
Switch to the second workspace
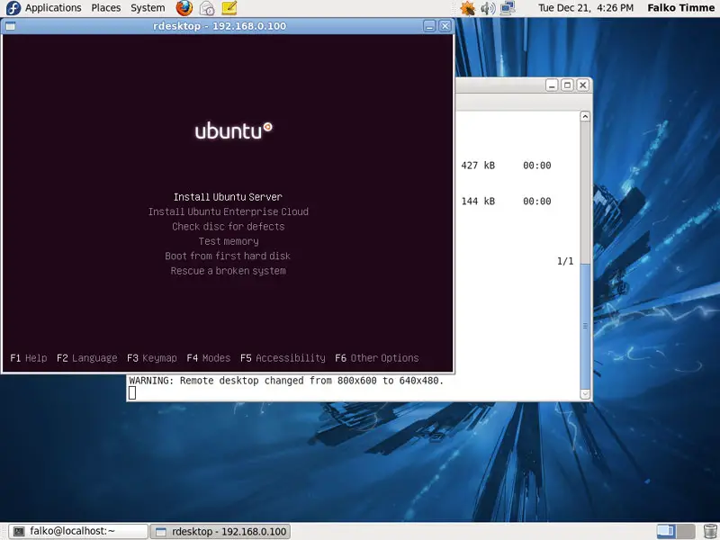coord(686,531)
